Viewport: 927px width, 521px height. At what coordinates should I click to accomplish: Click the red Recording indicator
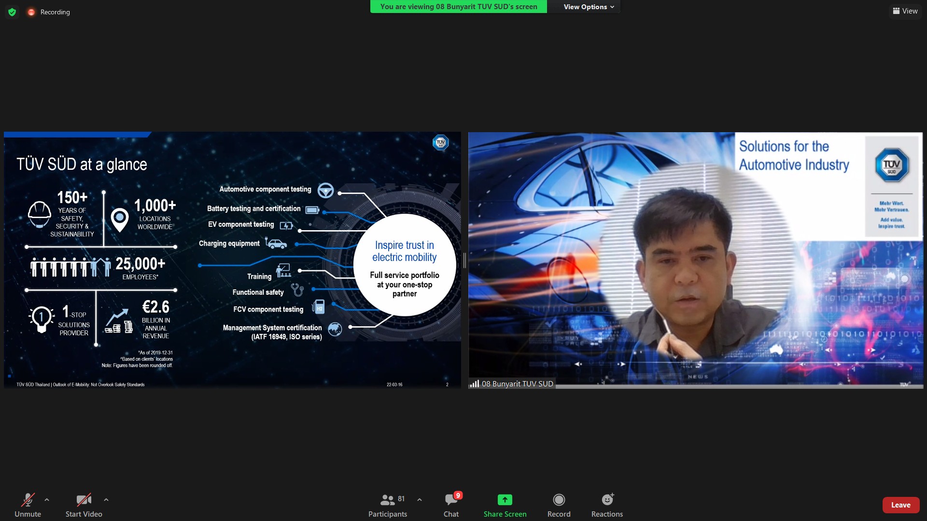49,12
